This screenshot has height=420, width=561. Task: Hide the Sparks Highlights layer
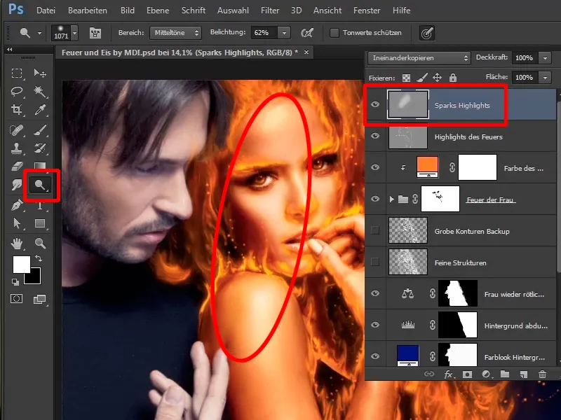pyautogui.click(x=375, y=104)
